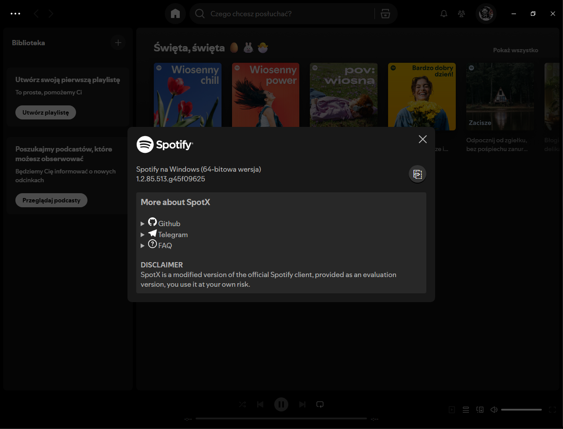Click the FAQ question mark icon
The height and width of the screenshot is (429, 563).
tap(153, 244)
